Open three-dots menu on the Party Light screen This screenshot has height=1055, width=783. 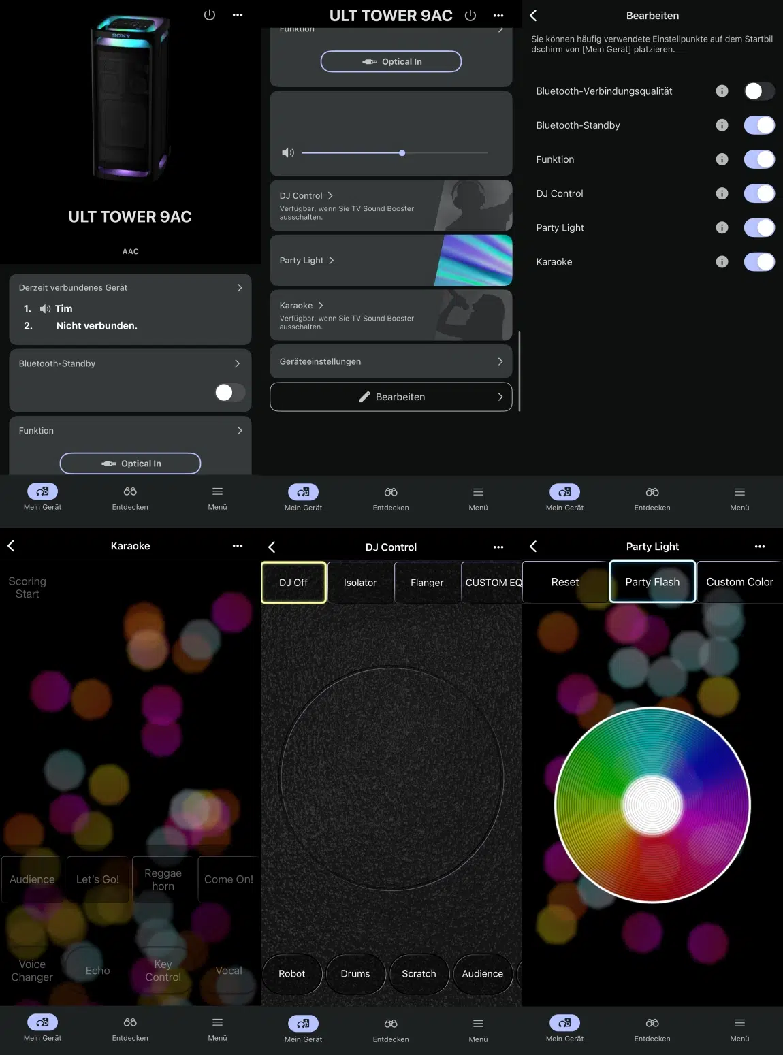tap(760, 547)
